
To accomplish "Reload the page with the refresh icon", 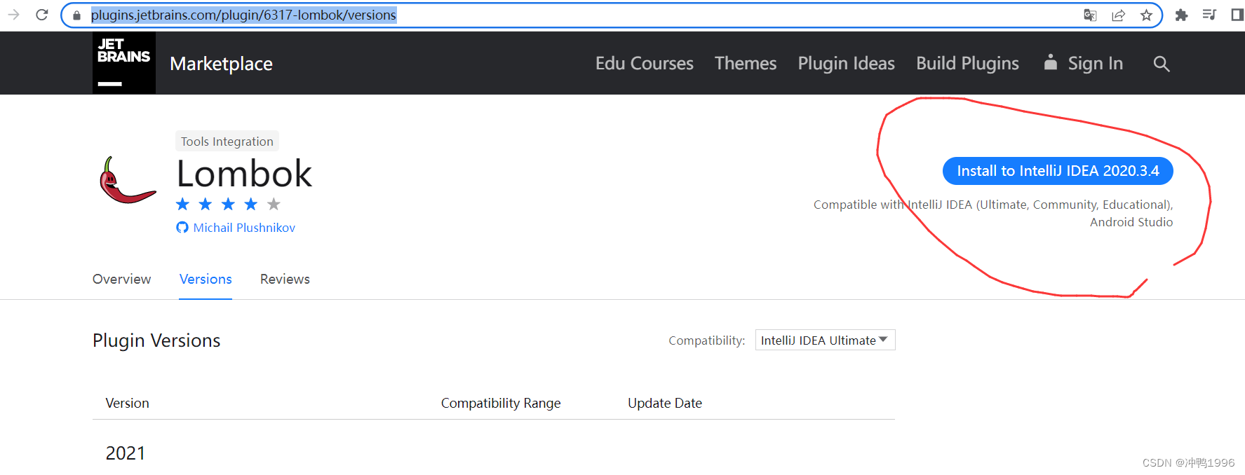I will coord(42,15).
